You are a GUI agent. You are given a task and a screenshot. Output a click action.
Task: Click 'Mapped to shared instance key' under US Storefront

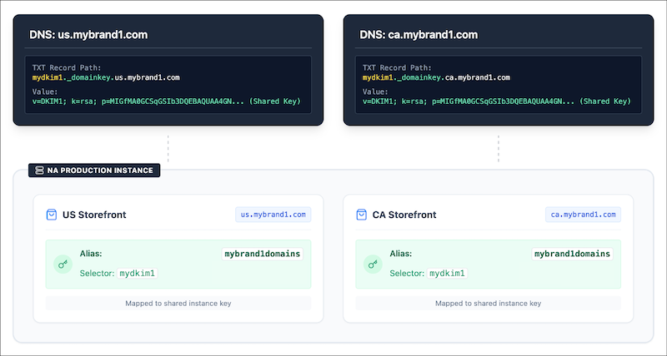tap(178, 304)
